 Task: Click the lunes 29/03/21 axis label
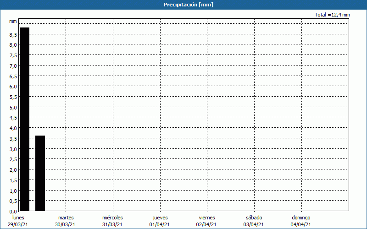tap(18, 221)
